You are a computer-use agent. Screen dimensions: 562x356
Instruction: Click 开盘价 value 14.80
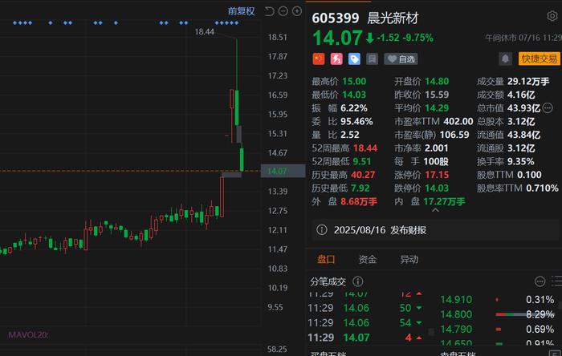click(437, 81)
